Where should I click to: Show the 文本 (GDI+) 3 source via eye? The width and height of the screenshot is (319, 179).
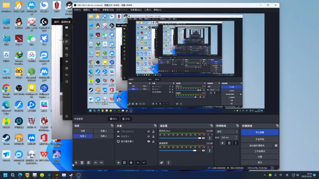[149, 132]
